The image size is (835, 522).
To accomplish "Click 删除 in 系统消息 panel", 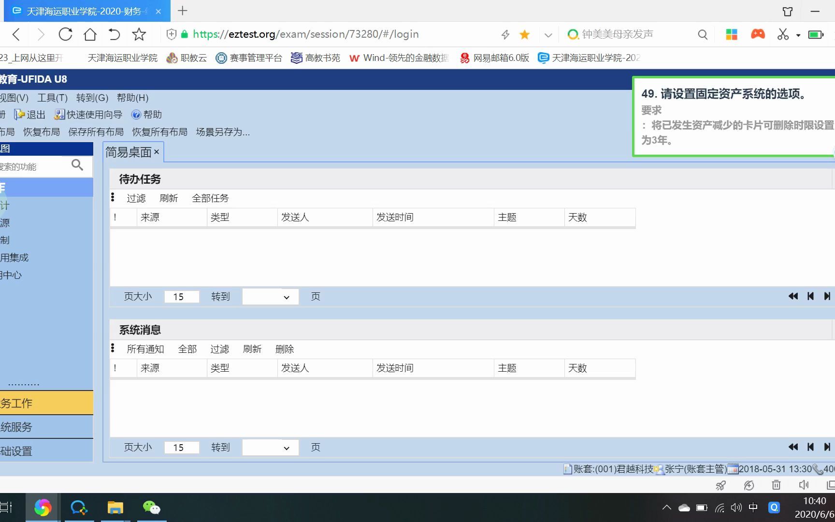I will coord(285,349).
